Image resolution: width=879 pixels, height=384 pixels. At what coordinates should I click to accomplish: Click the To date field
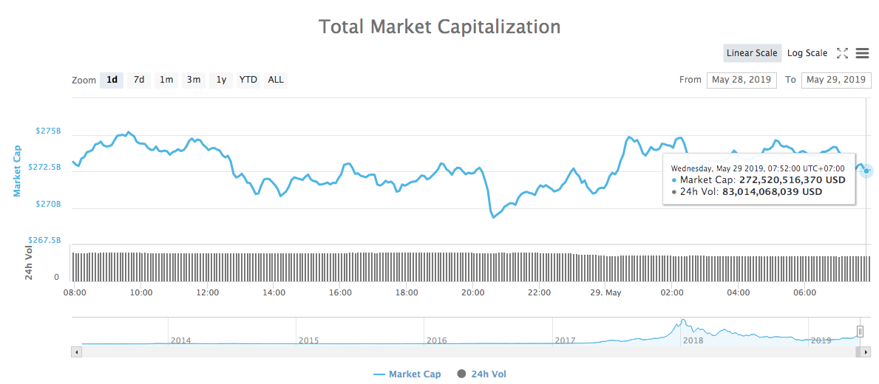pyautogui.click(x=836, y=80)
